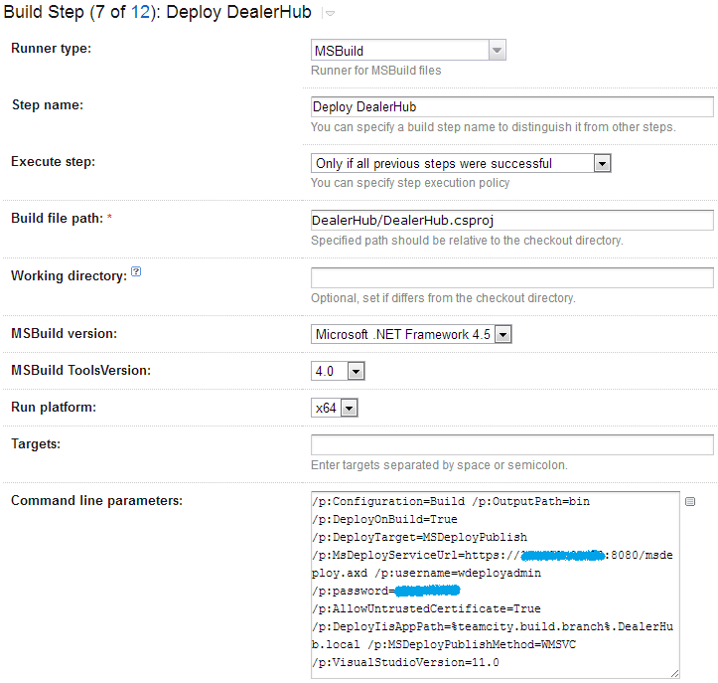Click the expand icon beside command line parameters
Viewport: 718px width, 683px height.
[x=690, y=501]
